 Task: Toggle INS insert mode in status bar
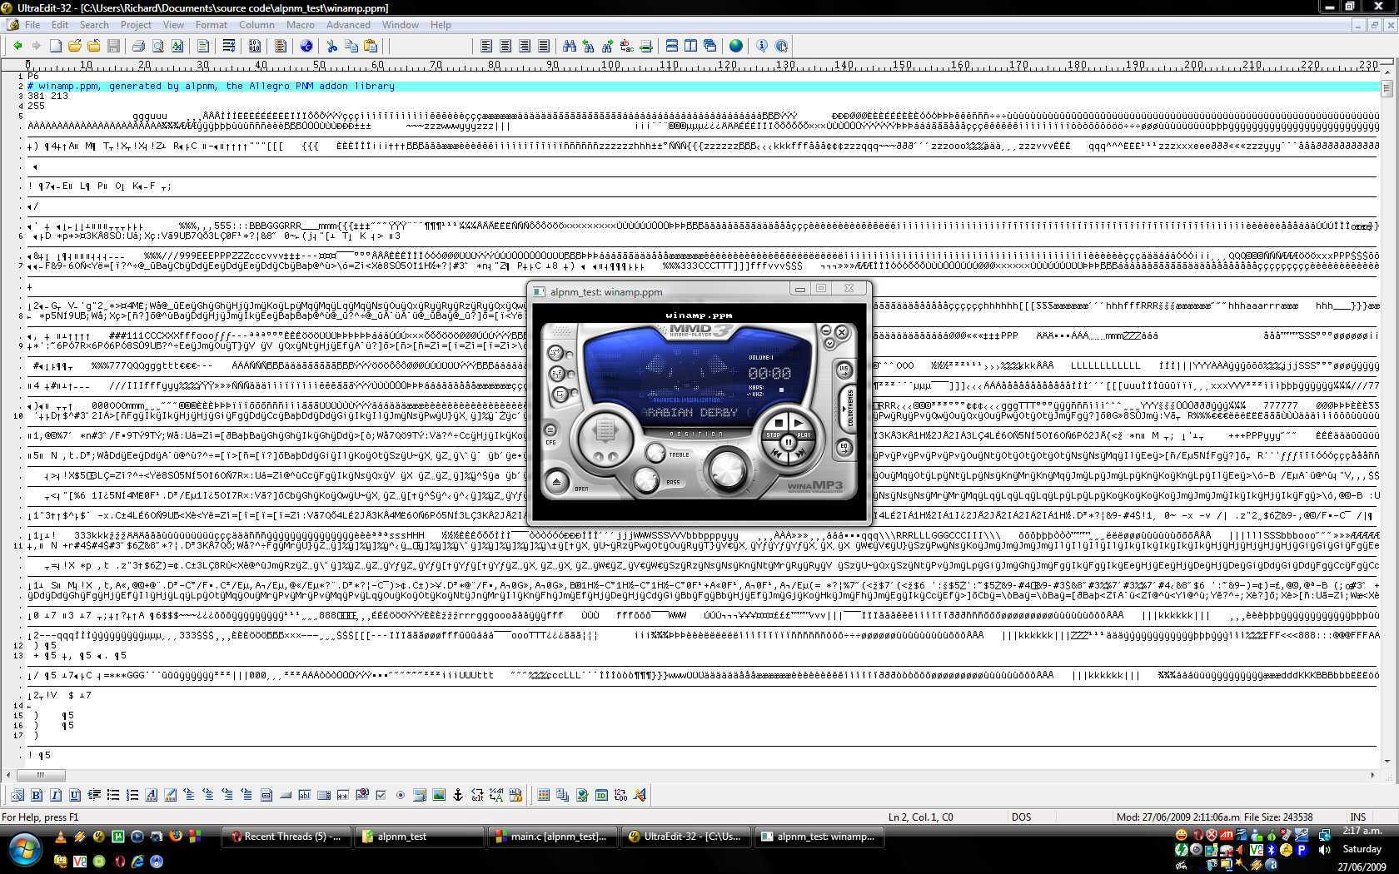tap(1358, 817)
